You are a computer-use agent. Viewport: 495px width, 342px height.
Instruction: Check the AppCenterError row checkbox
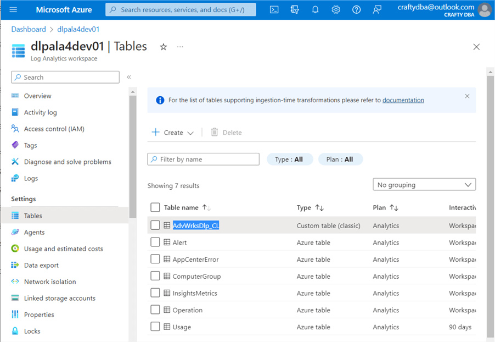[x=155, y=259]
